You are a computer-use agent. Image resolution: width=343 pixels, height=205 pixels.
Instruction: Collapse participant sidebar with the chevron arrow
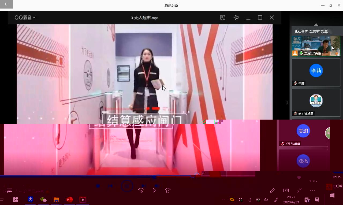tap(287, 102)
